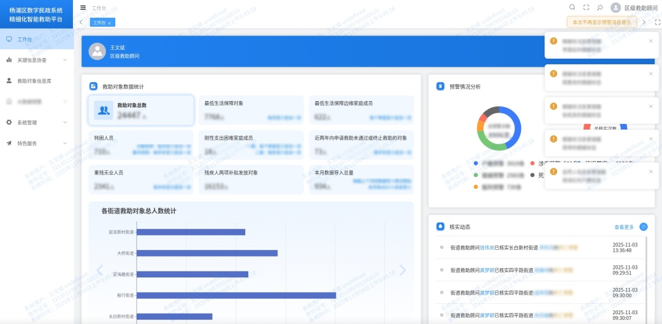Click the 区级救助顾问 user avatar in the header
662x324 pixels.
point(615,7)
